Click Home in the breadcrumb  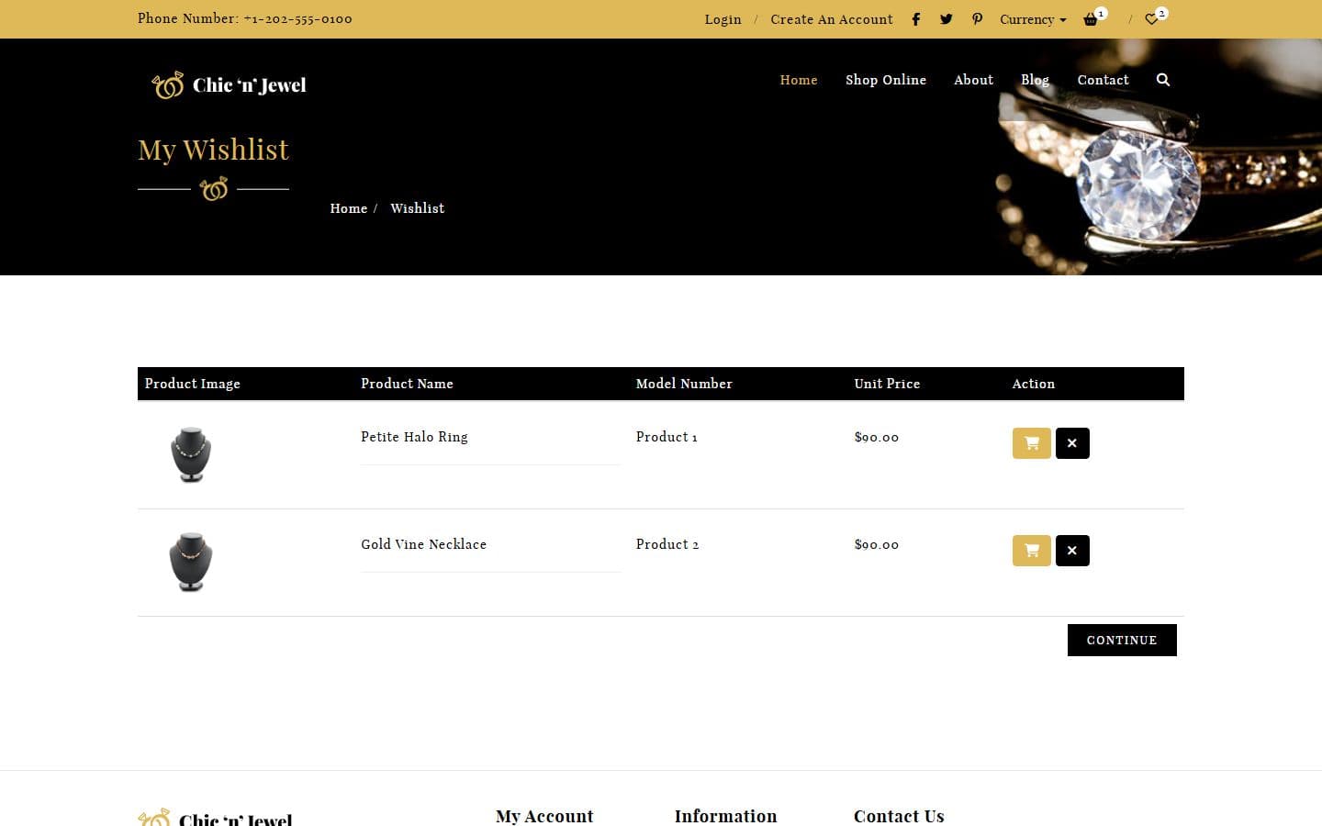(x=349, y=208)
